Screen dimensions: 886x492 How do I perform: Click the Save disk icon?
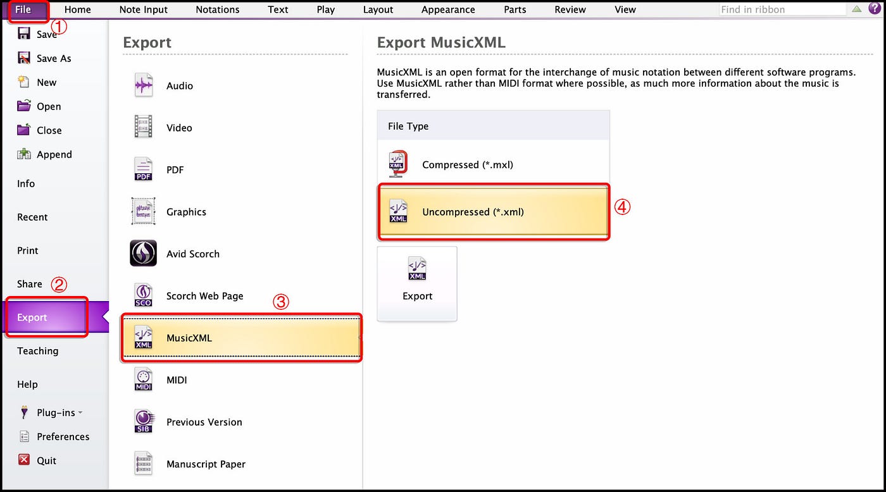[24, 34]
